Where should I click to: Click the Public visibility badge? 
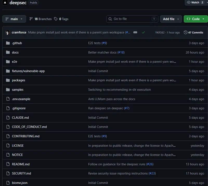[34, 3]
